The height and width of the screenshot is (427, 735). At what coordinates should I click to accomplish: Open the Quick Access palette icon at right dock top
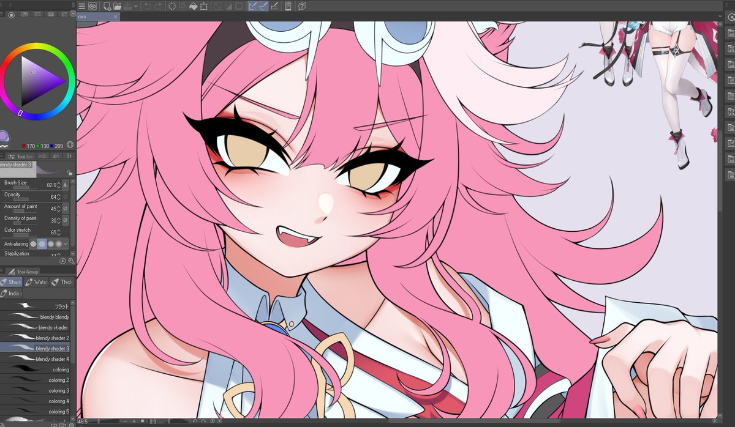coord(730,17)
